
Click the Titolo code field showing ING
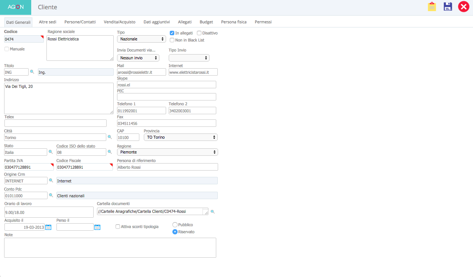pos(16,72)
